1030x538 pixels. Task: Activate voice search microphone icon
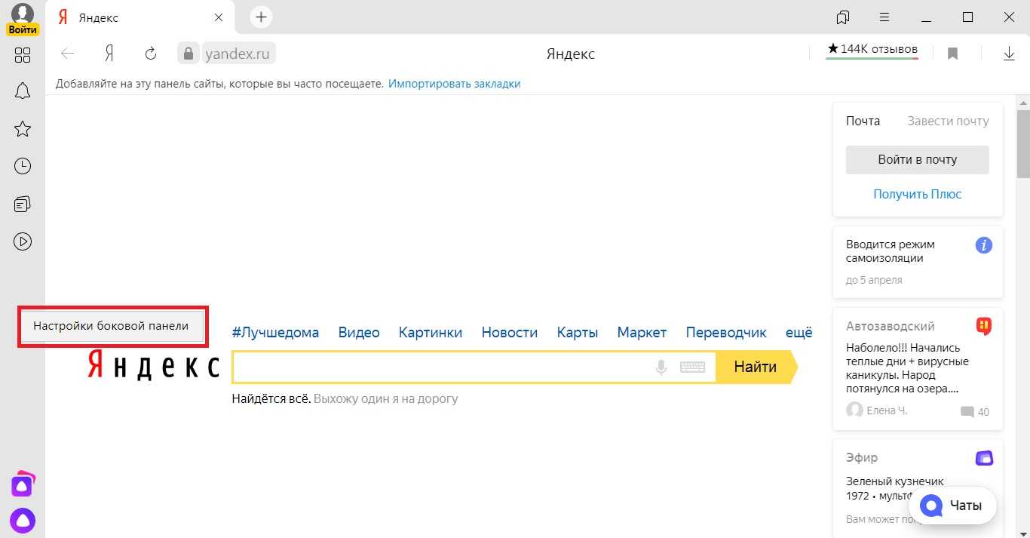pos(661,367)
